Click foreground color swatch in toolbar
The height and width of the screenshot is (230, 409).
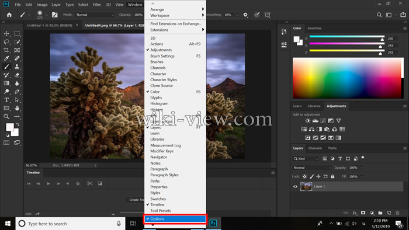(x=10, y=127)
